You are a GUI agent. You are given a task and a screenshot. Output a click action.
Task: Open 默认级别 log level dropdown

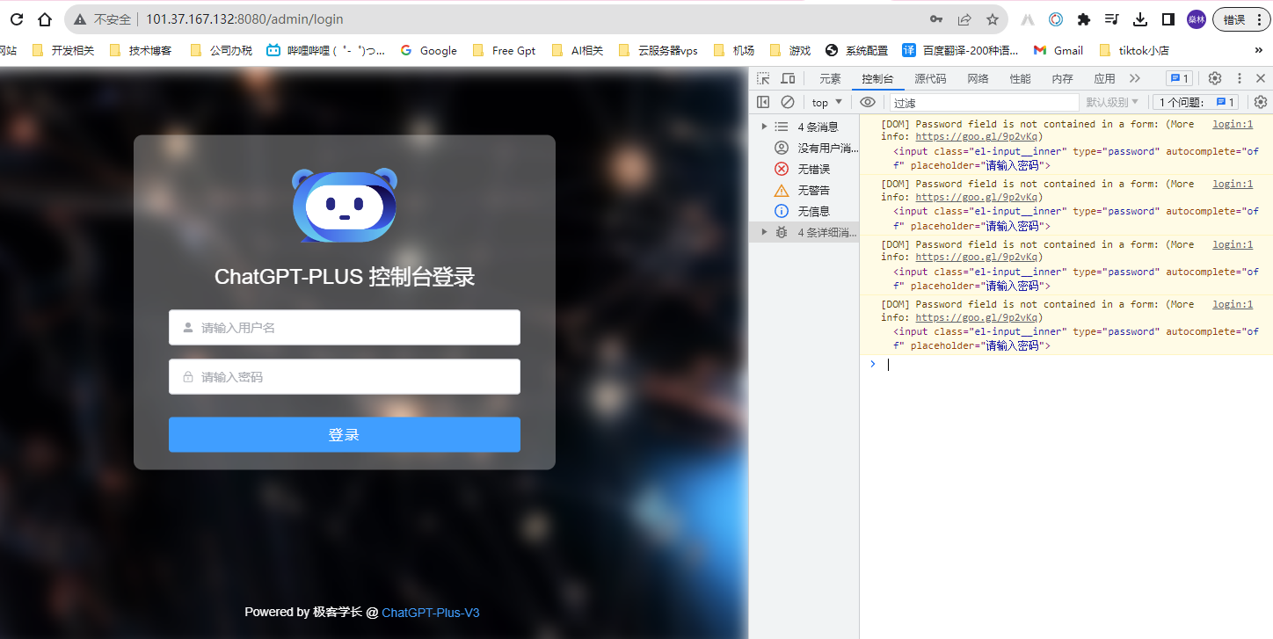pyautogui.click(x=1113, y=102)
